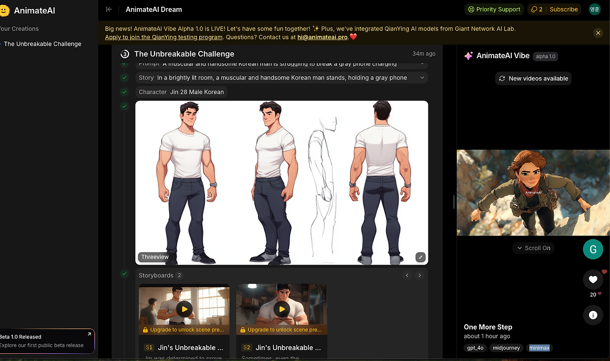Open the QianYing testing program link
The height and width of the screenshot is (361, 610).
tap(163, 37)
